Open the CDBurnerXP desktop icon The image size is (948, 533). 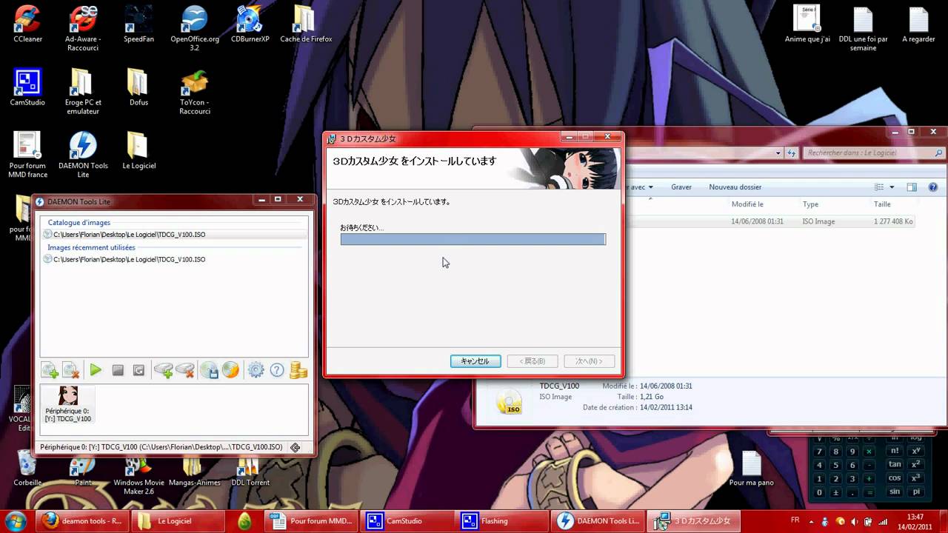pos(250,24)
